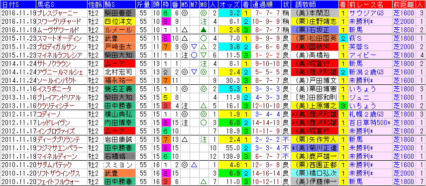Click trainer cell (栗)橋口弘次

coord(314,174)
